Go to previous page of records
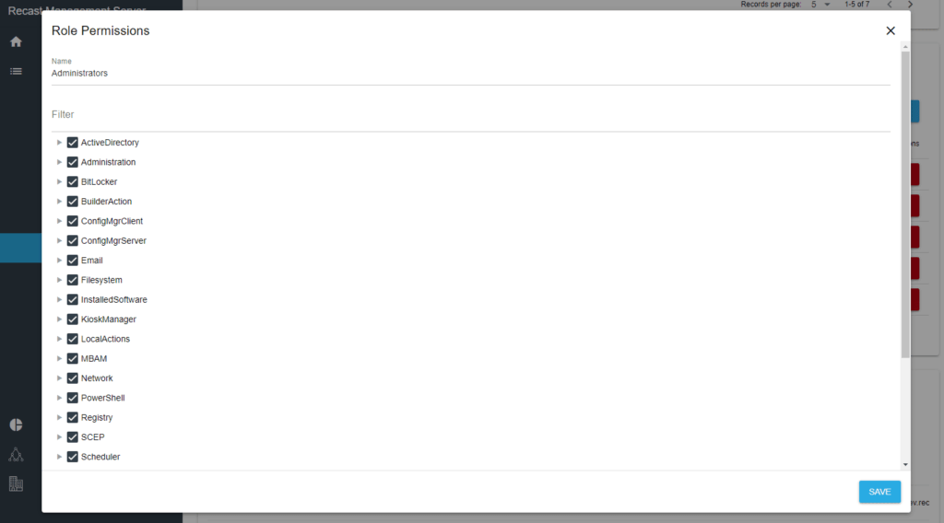Image resolution: width=944 pixels, height=523 pixels. (x=888, y=5)
